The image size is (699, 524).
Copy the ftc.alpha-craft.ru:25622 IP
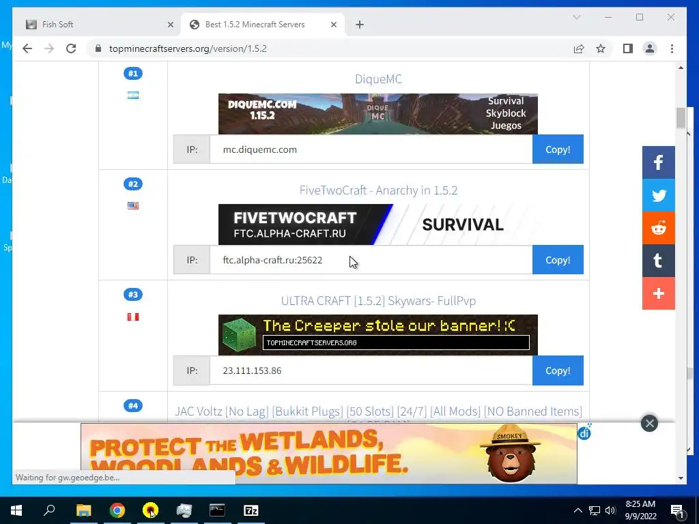tap(558, 260)
